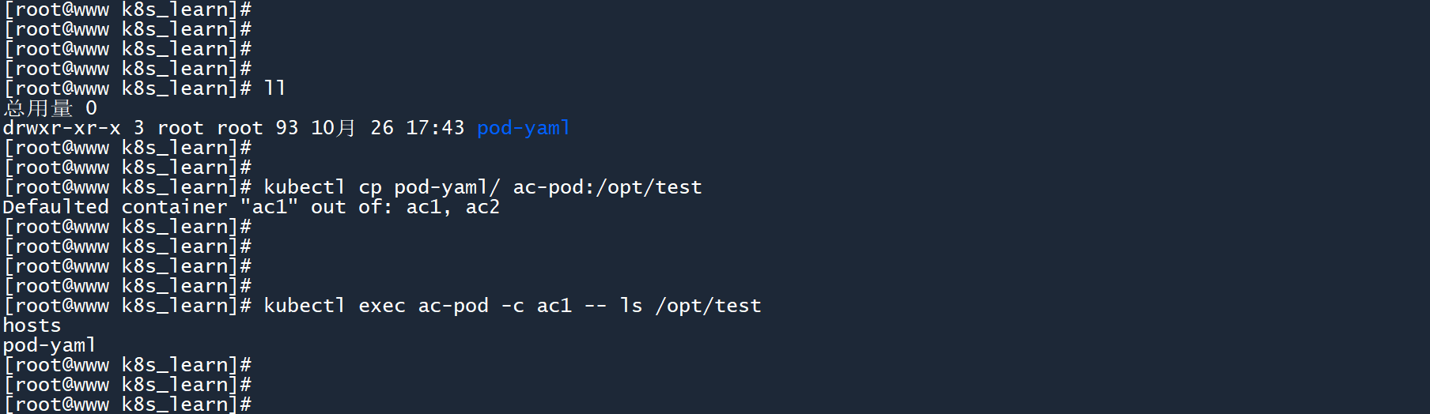The width and height of the screenshot is (1430, 414).
Task: Click the blue pod-yaml directory name
Action: [x=524, y=128]
